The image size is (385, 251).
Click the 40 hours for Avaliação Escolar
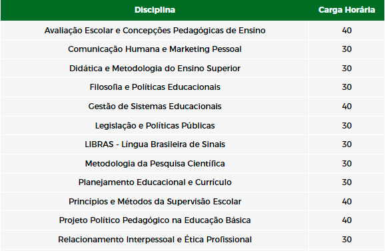click(346, 31)
